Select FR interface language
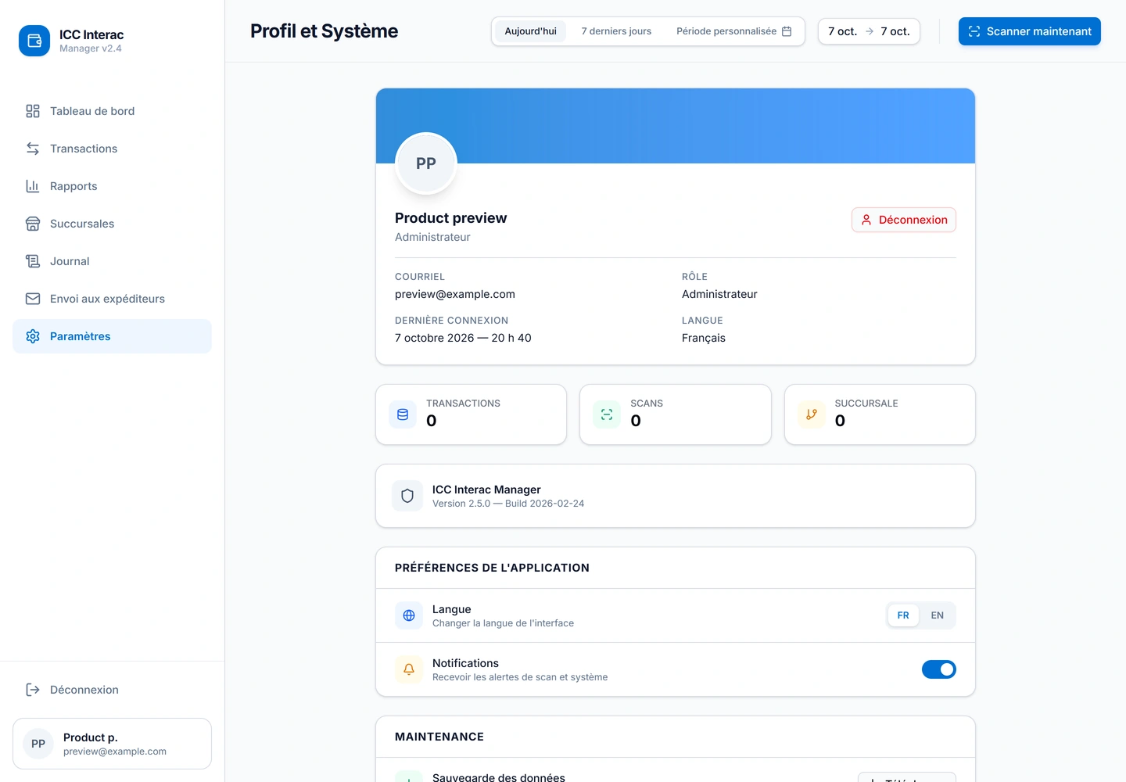 (x=903, y=615)
